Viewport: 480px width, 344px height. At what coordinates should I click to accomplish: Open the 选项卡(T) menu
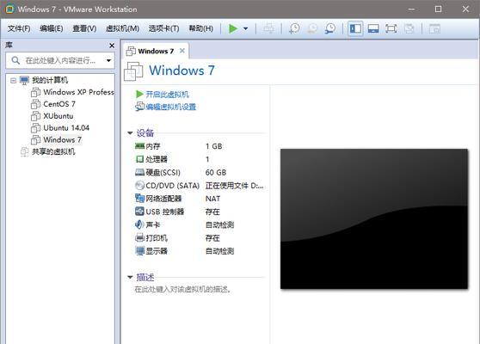click(163, 28)
